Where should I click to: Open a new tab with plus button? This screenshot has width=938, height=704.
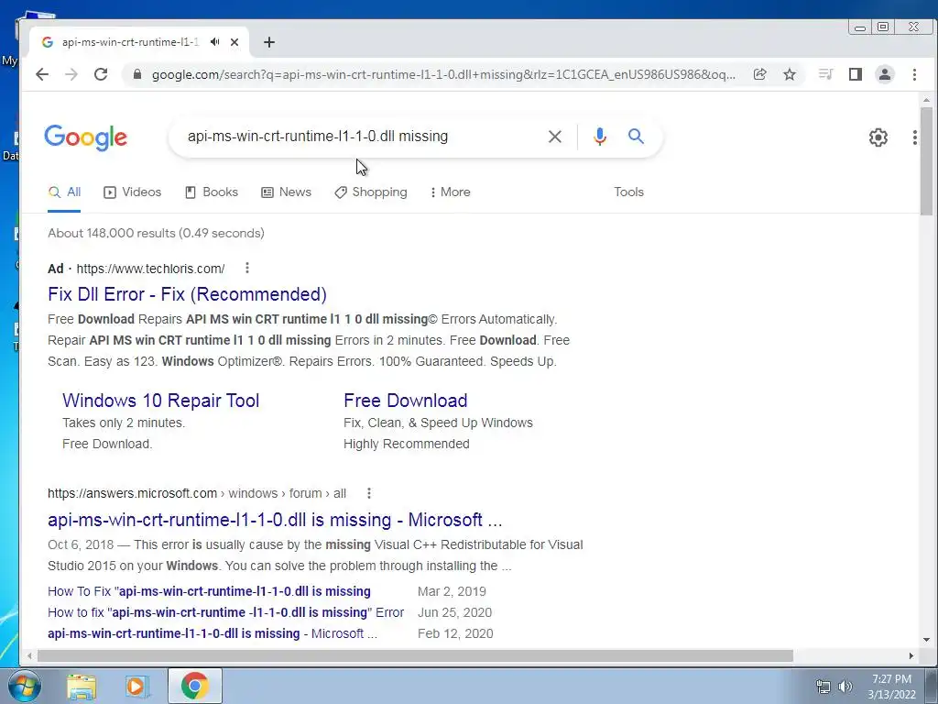tap(269, 42)
